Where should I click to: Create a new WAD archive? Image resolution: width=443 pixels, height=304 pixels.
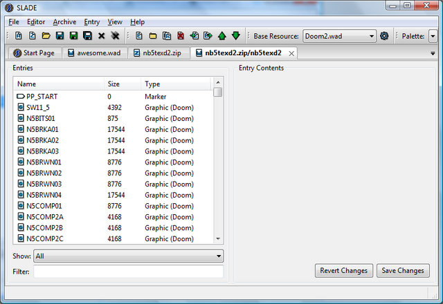[x=19, y=36]
